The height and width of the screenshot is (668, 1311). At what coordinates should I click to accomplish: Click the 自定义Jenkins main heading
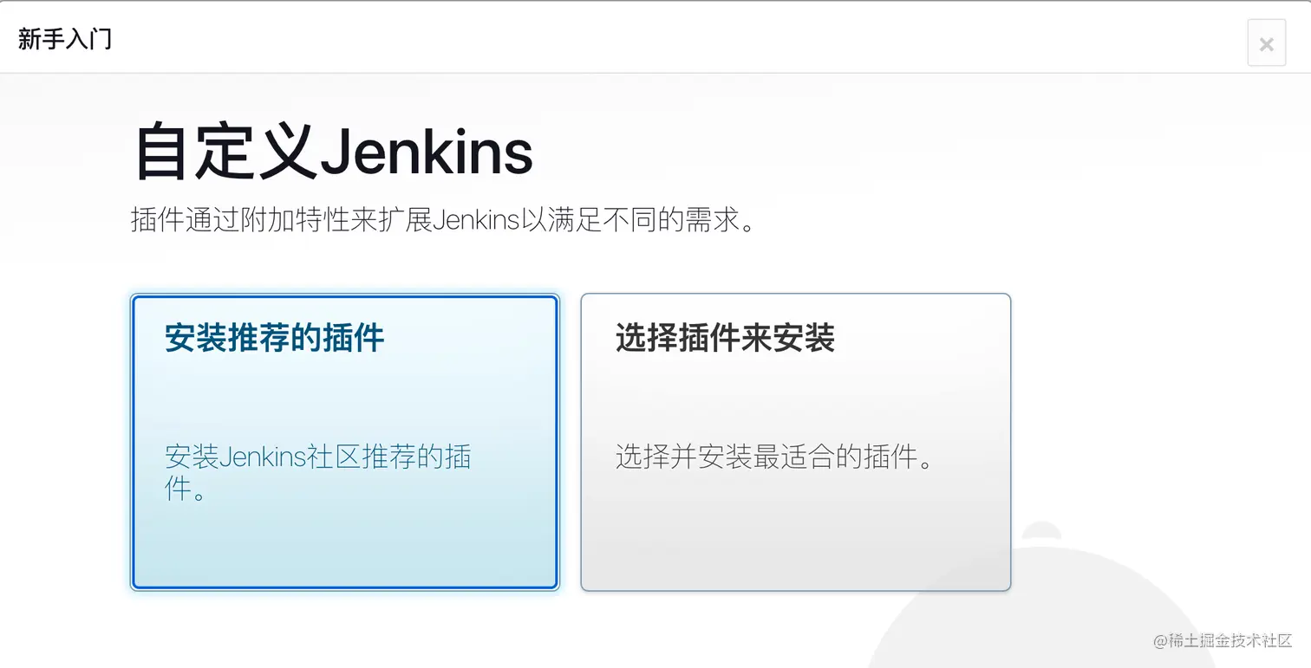pos(334,152)
